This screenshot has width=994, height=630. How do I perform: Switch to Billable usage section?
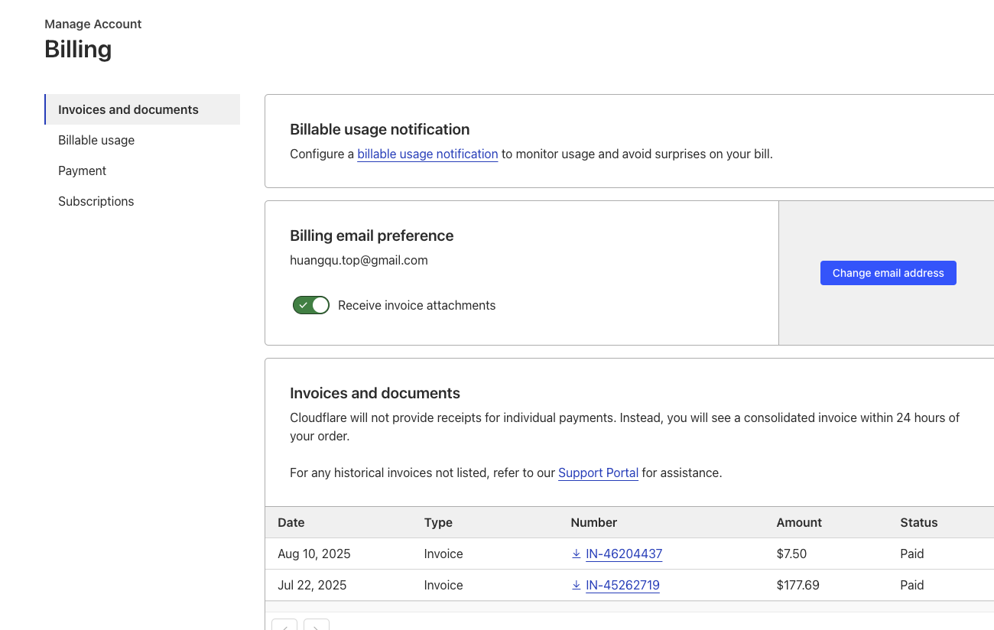(96, 140)
